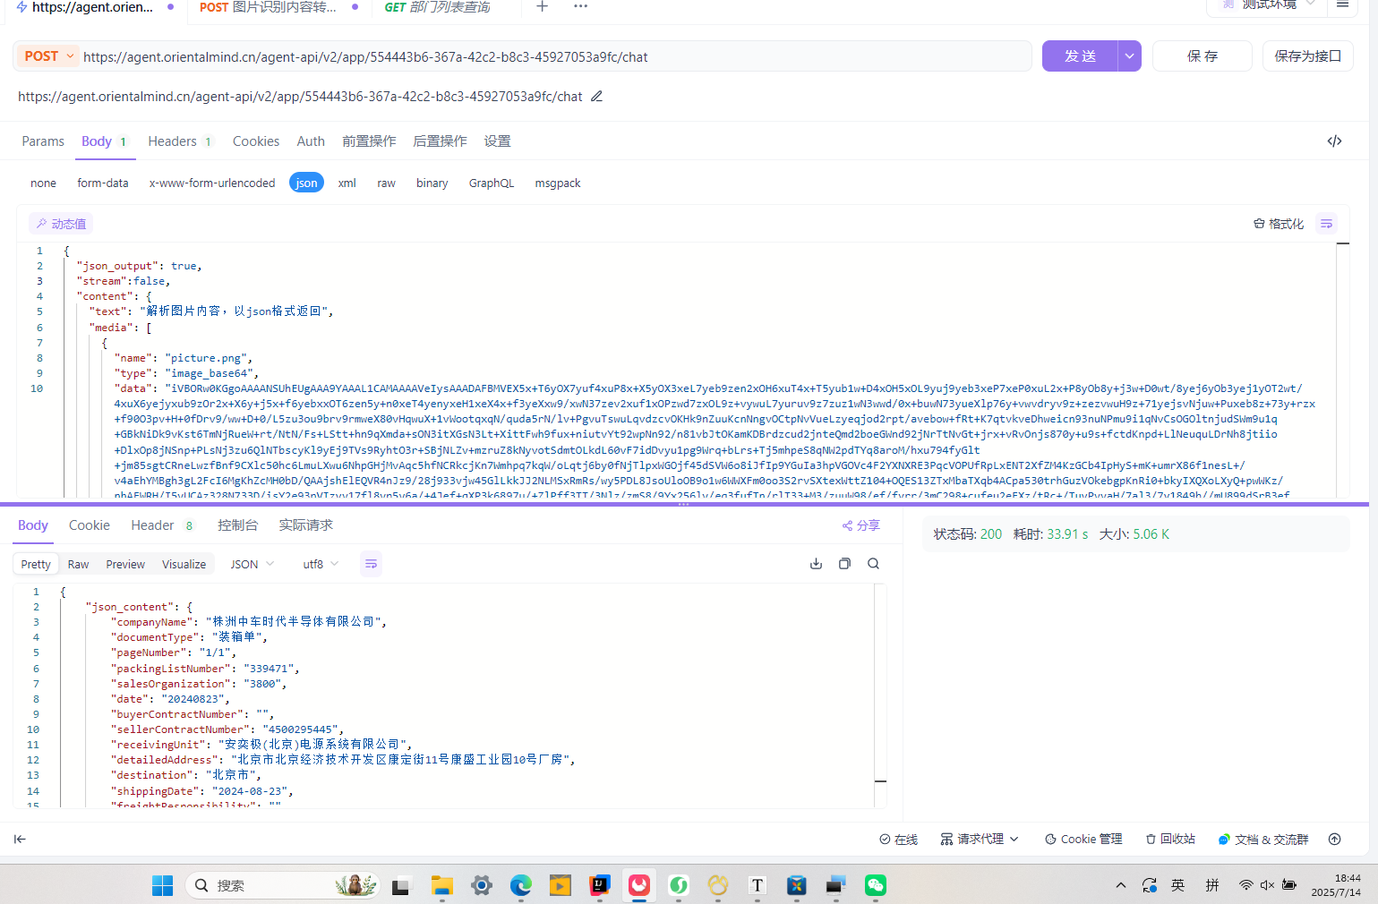
Task: Open the POST method dropdown
Action: tap(47, 55)
